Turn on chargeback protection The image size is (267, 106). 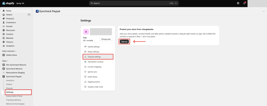124,42
